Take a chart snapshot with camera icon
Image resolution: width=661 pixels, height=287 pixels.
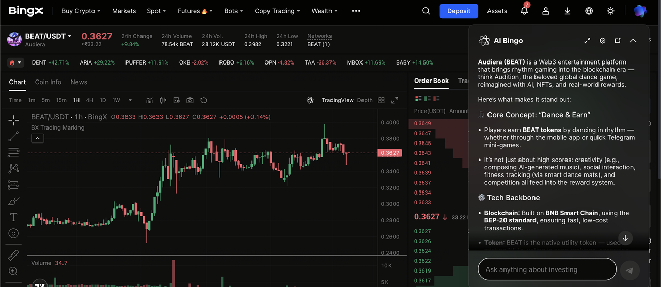[190, 100]
